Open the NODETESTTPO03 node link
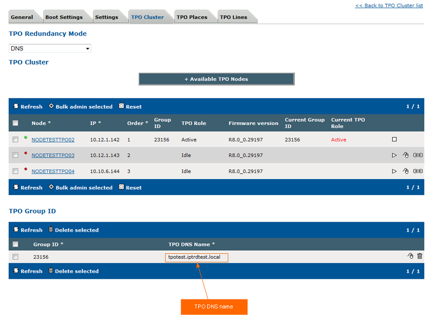The image size is (433, 315). click(x=53, y=155)
